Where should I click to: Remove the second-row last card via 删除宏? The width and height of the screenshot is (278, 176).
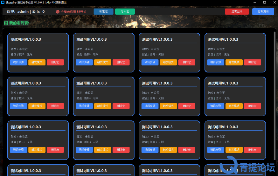[253, 106]
